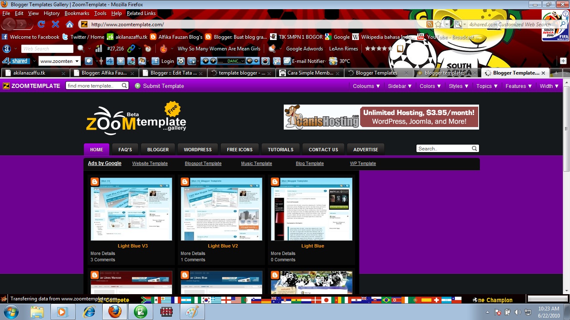570x320 pixels.
Task: Click the Light Blue V3 title link
Action: 133,246
